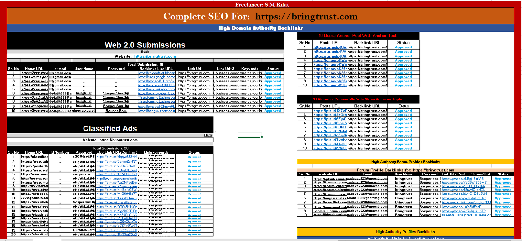Click the github.com website URL in forum table
The image size is (522, 241).
coord(330,179)
